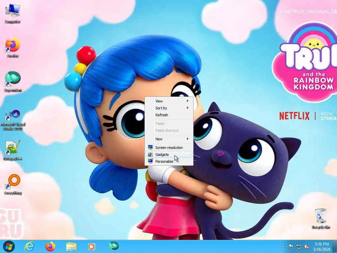
Task: Choose Gadgets in the context menu
Action: pyautogui.click(x=169, y=155)
